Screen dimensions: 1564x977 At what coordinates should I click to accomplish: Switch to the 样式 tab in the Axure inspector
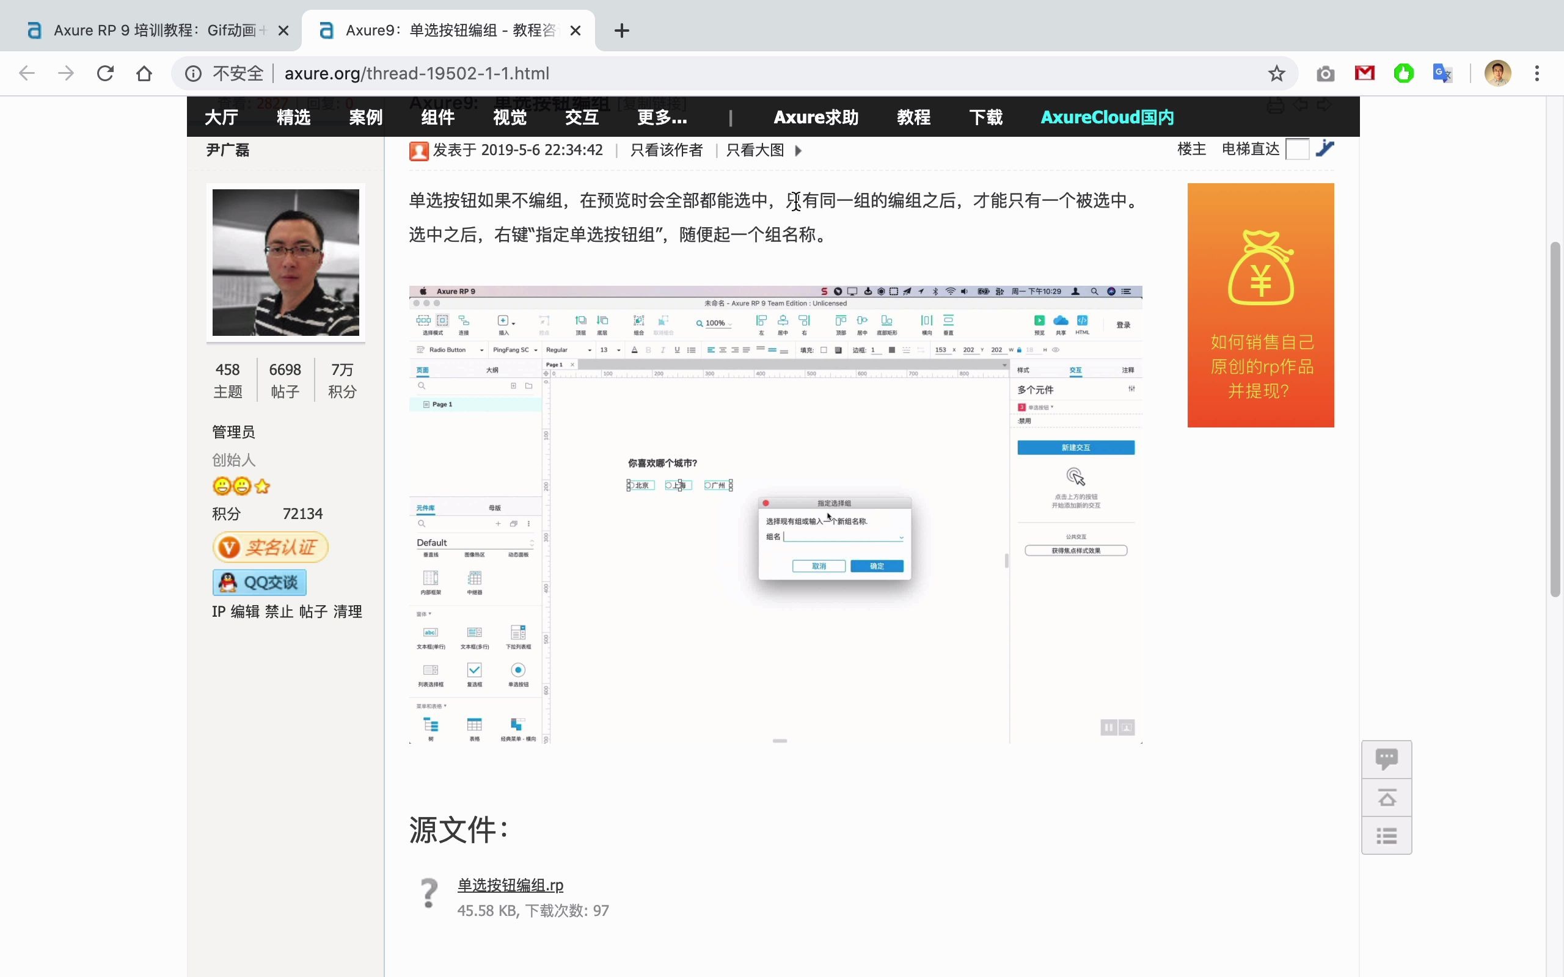(x=1023, y=370)
